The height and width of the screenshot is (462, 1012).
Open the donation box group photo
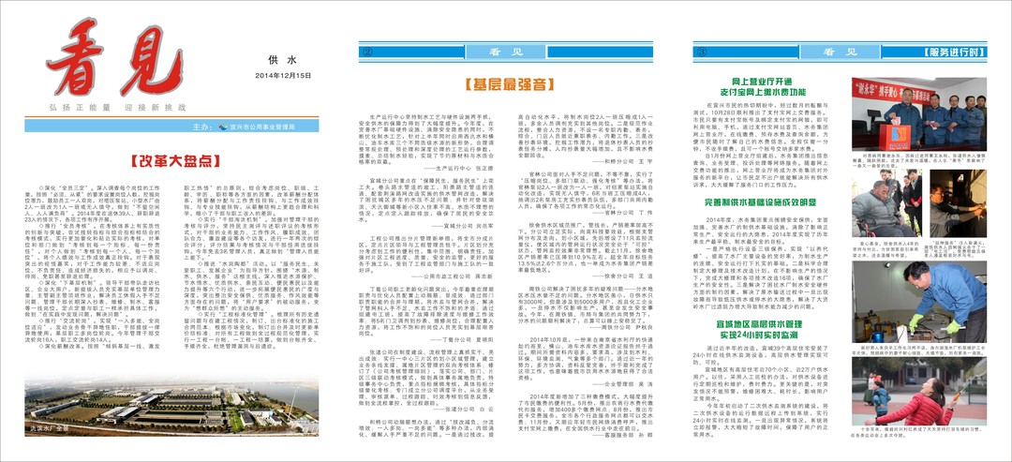[919, 114]
